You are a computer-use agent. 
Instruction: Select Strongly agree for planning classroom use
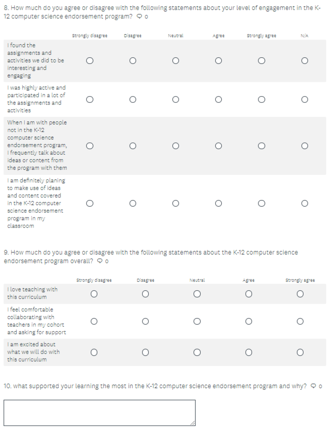(261, 203)
